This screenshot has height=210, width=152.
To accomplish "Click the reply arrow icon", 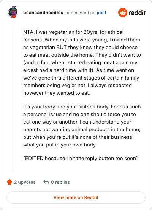I will pos(46,182).
